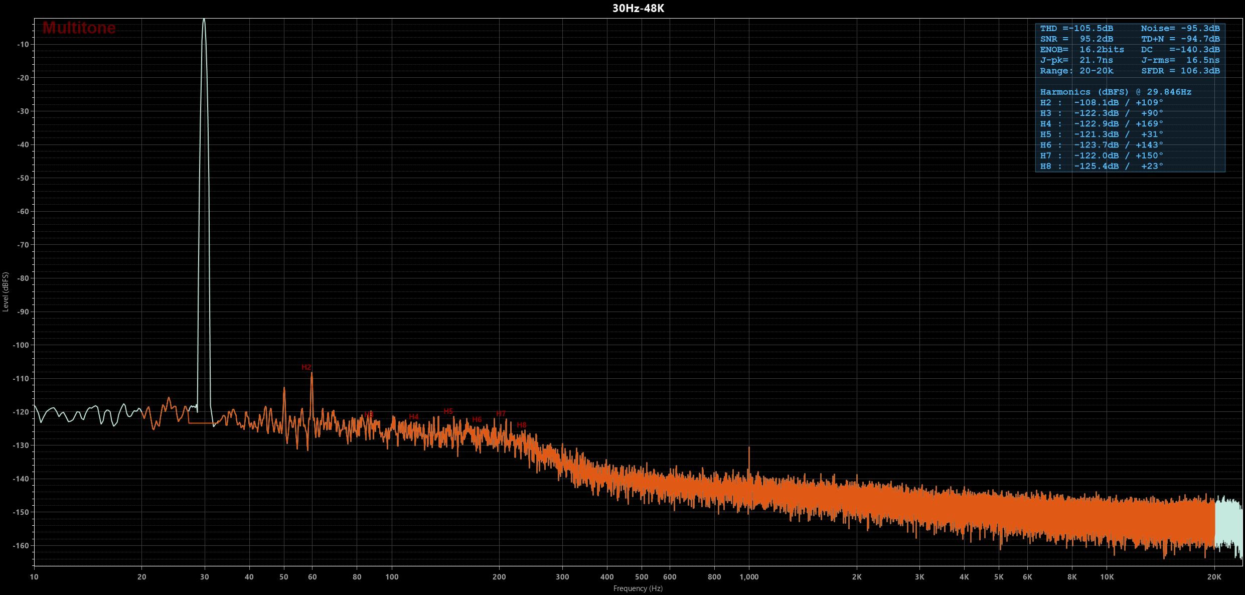Select the H2 : -108.1dB / +109° row
Image resolution: width=1245 pixels, height=595 pixels.
click(x=1102, y=102)
